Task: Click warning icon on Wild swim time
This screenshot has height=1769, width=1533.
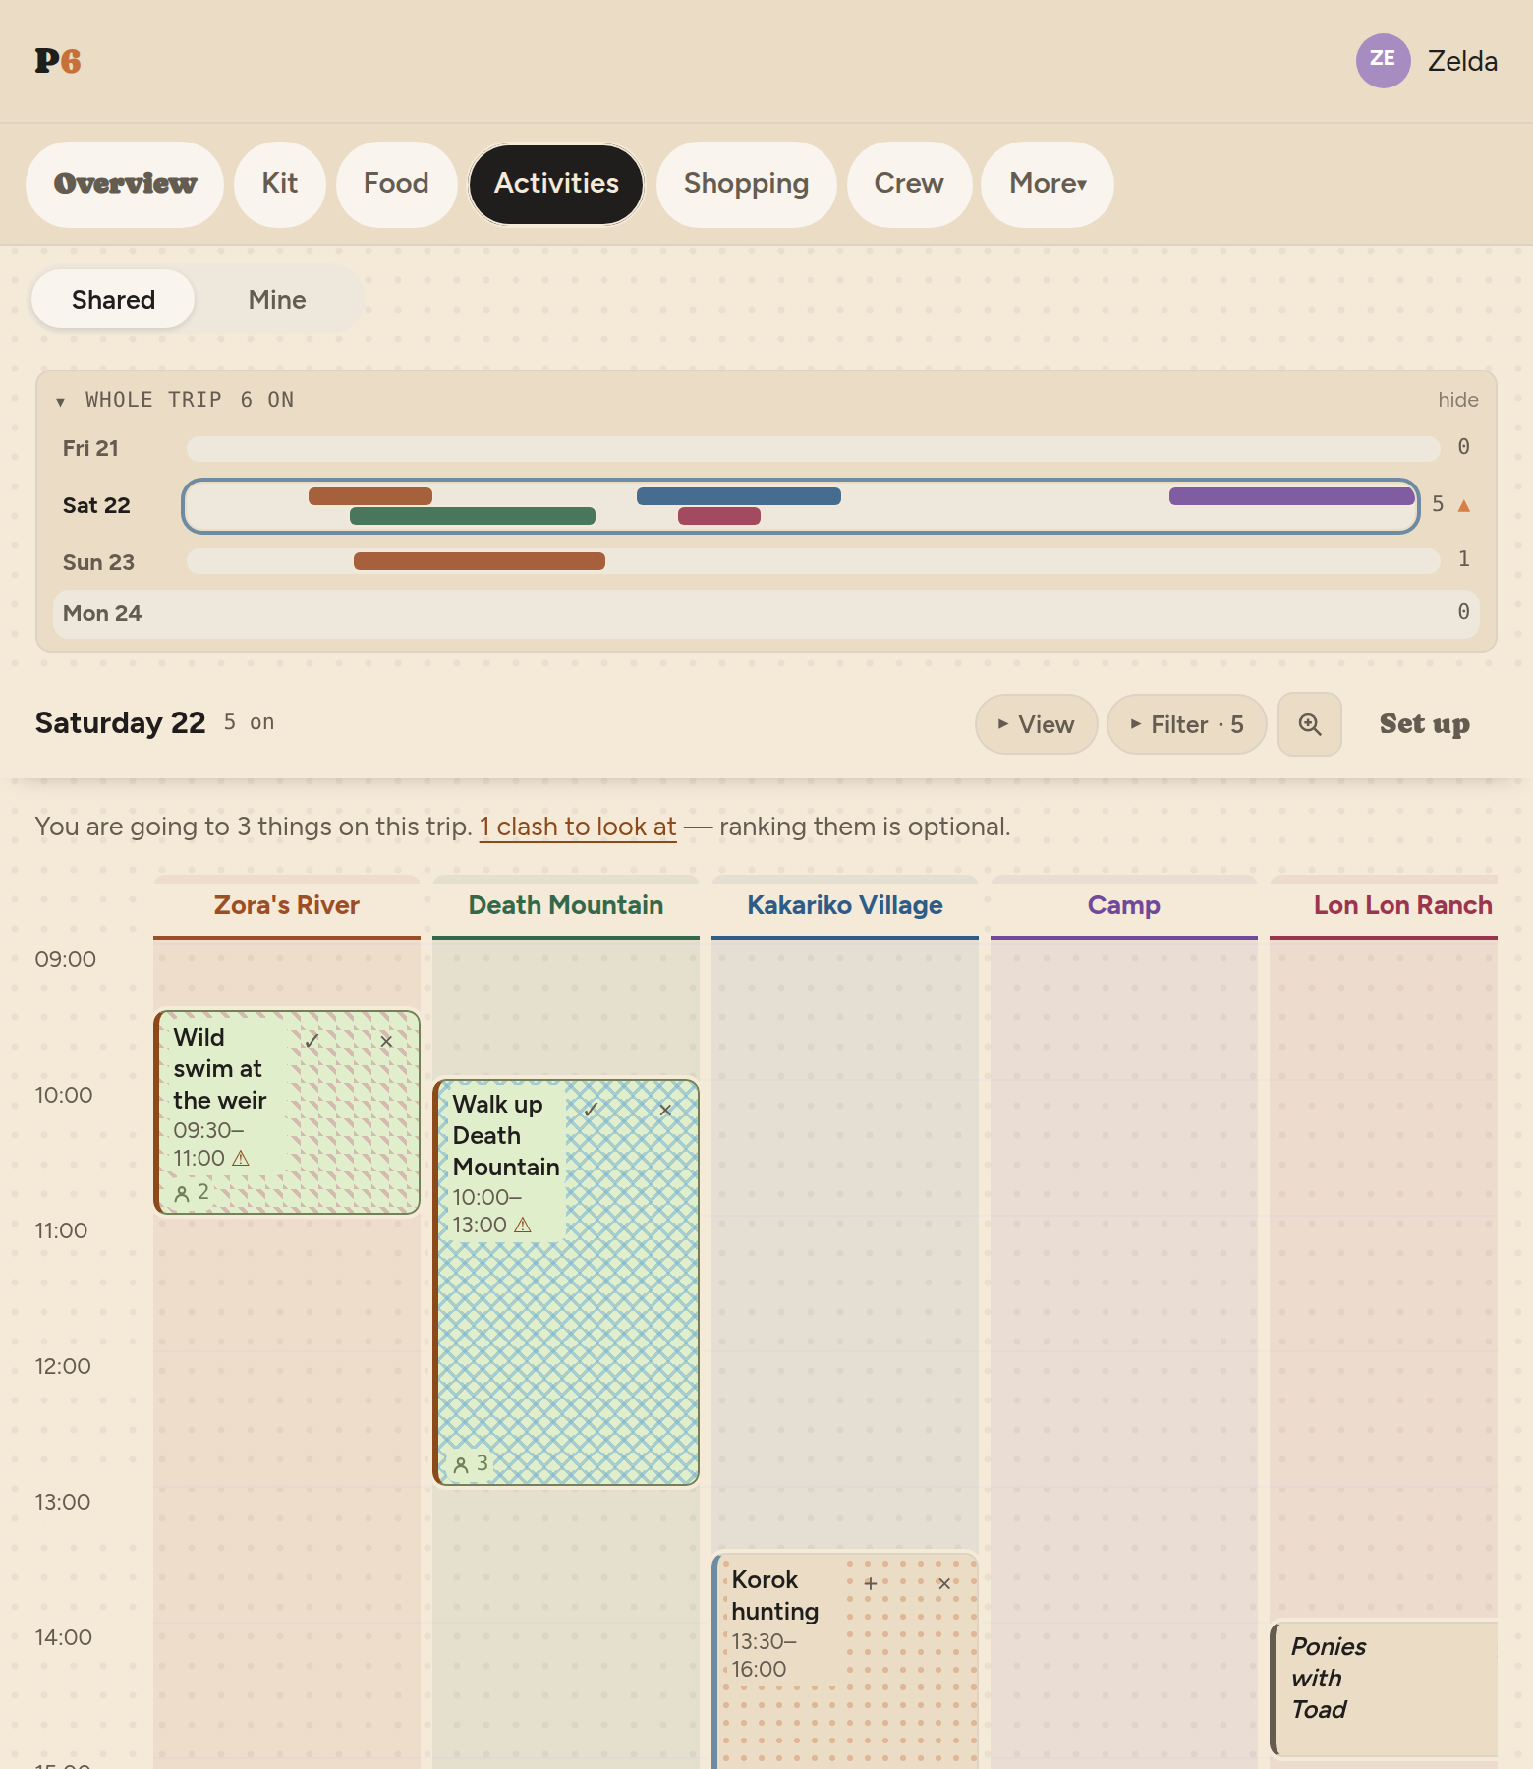Action: coord(240,1159)
